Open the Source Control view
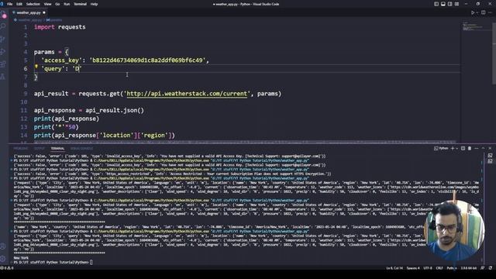 pyautogui.click(x=3, y=40)
